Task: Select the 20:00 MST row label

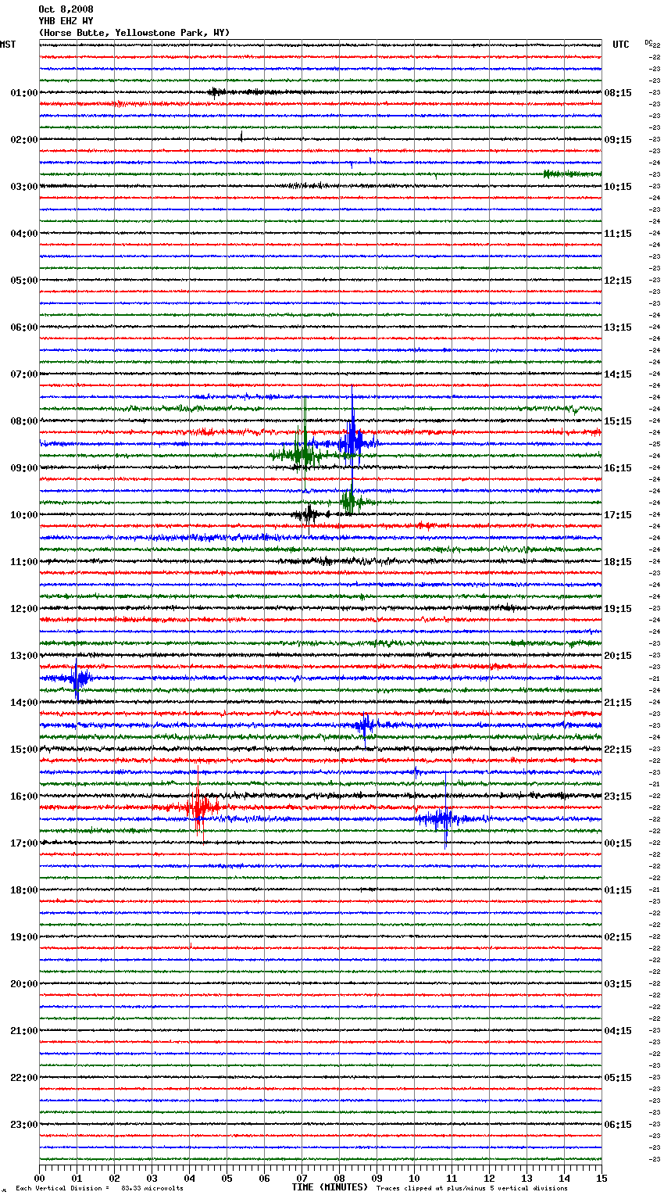Action: 24,984
